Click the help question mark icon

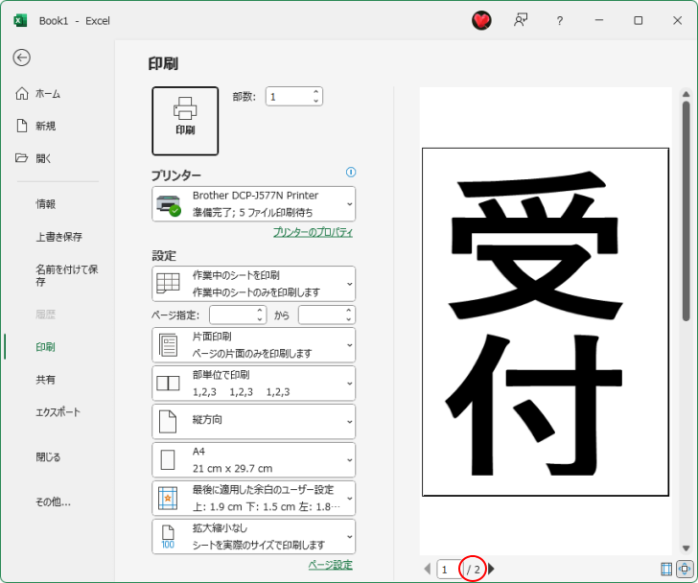pyautogui.click(x=560, y=20)
